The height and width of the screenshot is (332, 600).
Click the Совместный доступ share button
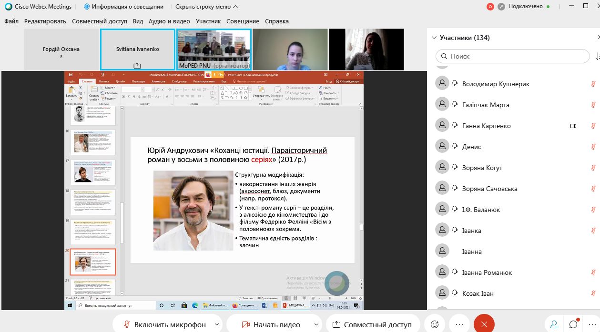(372, 324)
